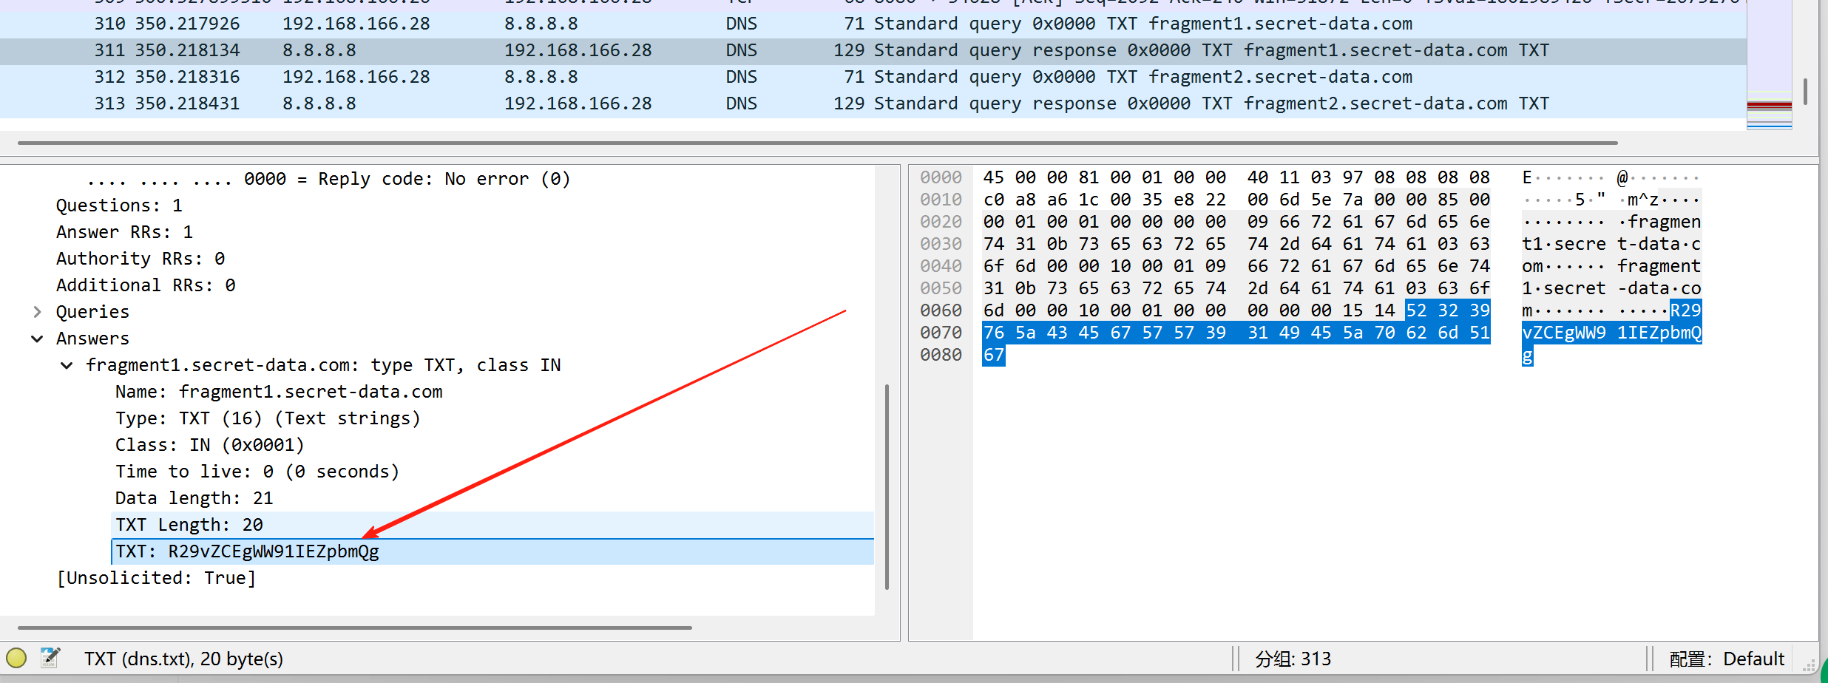
Task: Click the yellow expert information circle icon
Action: point(16,657)
